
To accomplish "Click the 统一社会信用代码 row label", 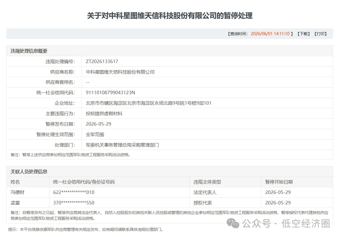I will [55, 93].
